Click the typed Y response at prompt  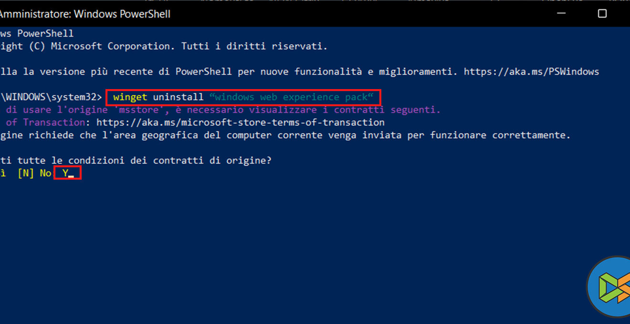click(65, 173)
